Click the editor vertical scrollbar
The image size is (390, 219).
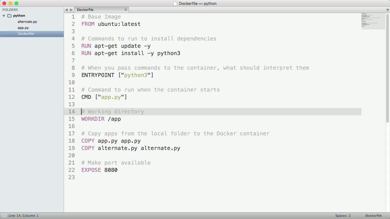pyautogui.click(x=388, y=67)
